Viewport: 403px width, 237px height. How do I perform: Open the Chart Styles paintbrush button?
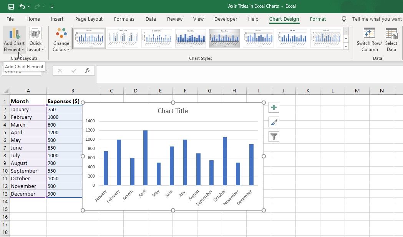(x=274, y=122)
